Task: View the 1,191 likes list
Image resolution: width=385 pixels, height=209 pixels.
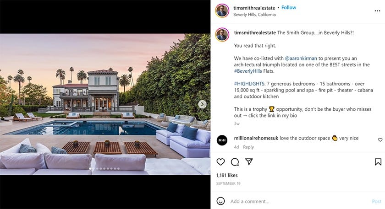Action: pyautogui.click(x=227, y=175)
